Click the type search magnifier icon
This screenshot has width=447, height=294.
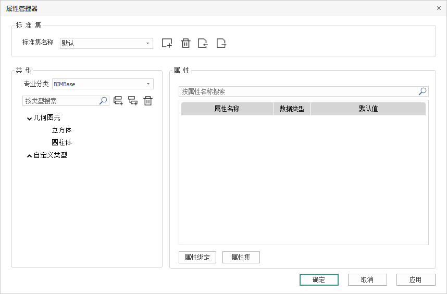pyautogui.click(x=103, y=101)
